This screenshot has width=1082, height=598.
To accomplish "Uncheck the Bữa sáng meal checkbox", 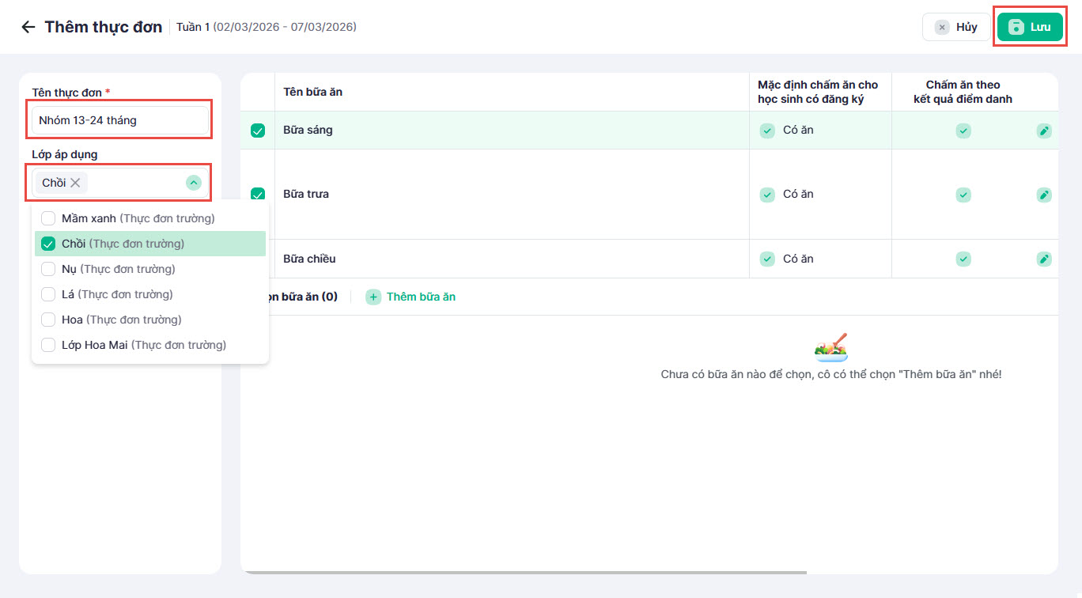I will tap(258, 131).
